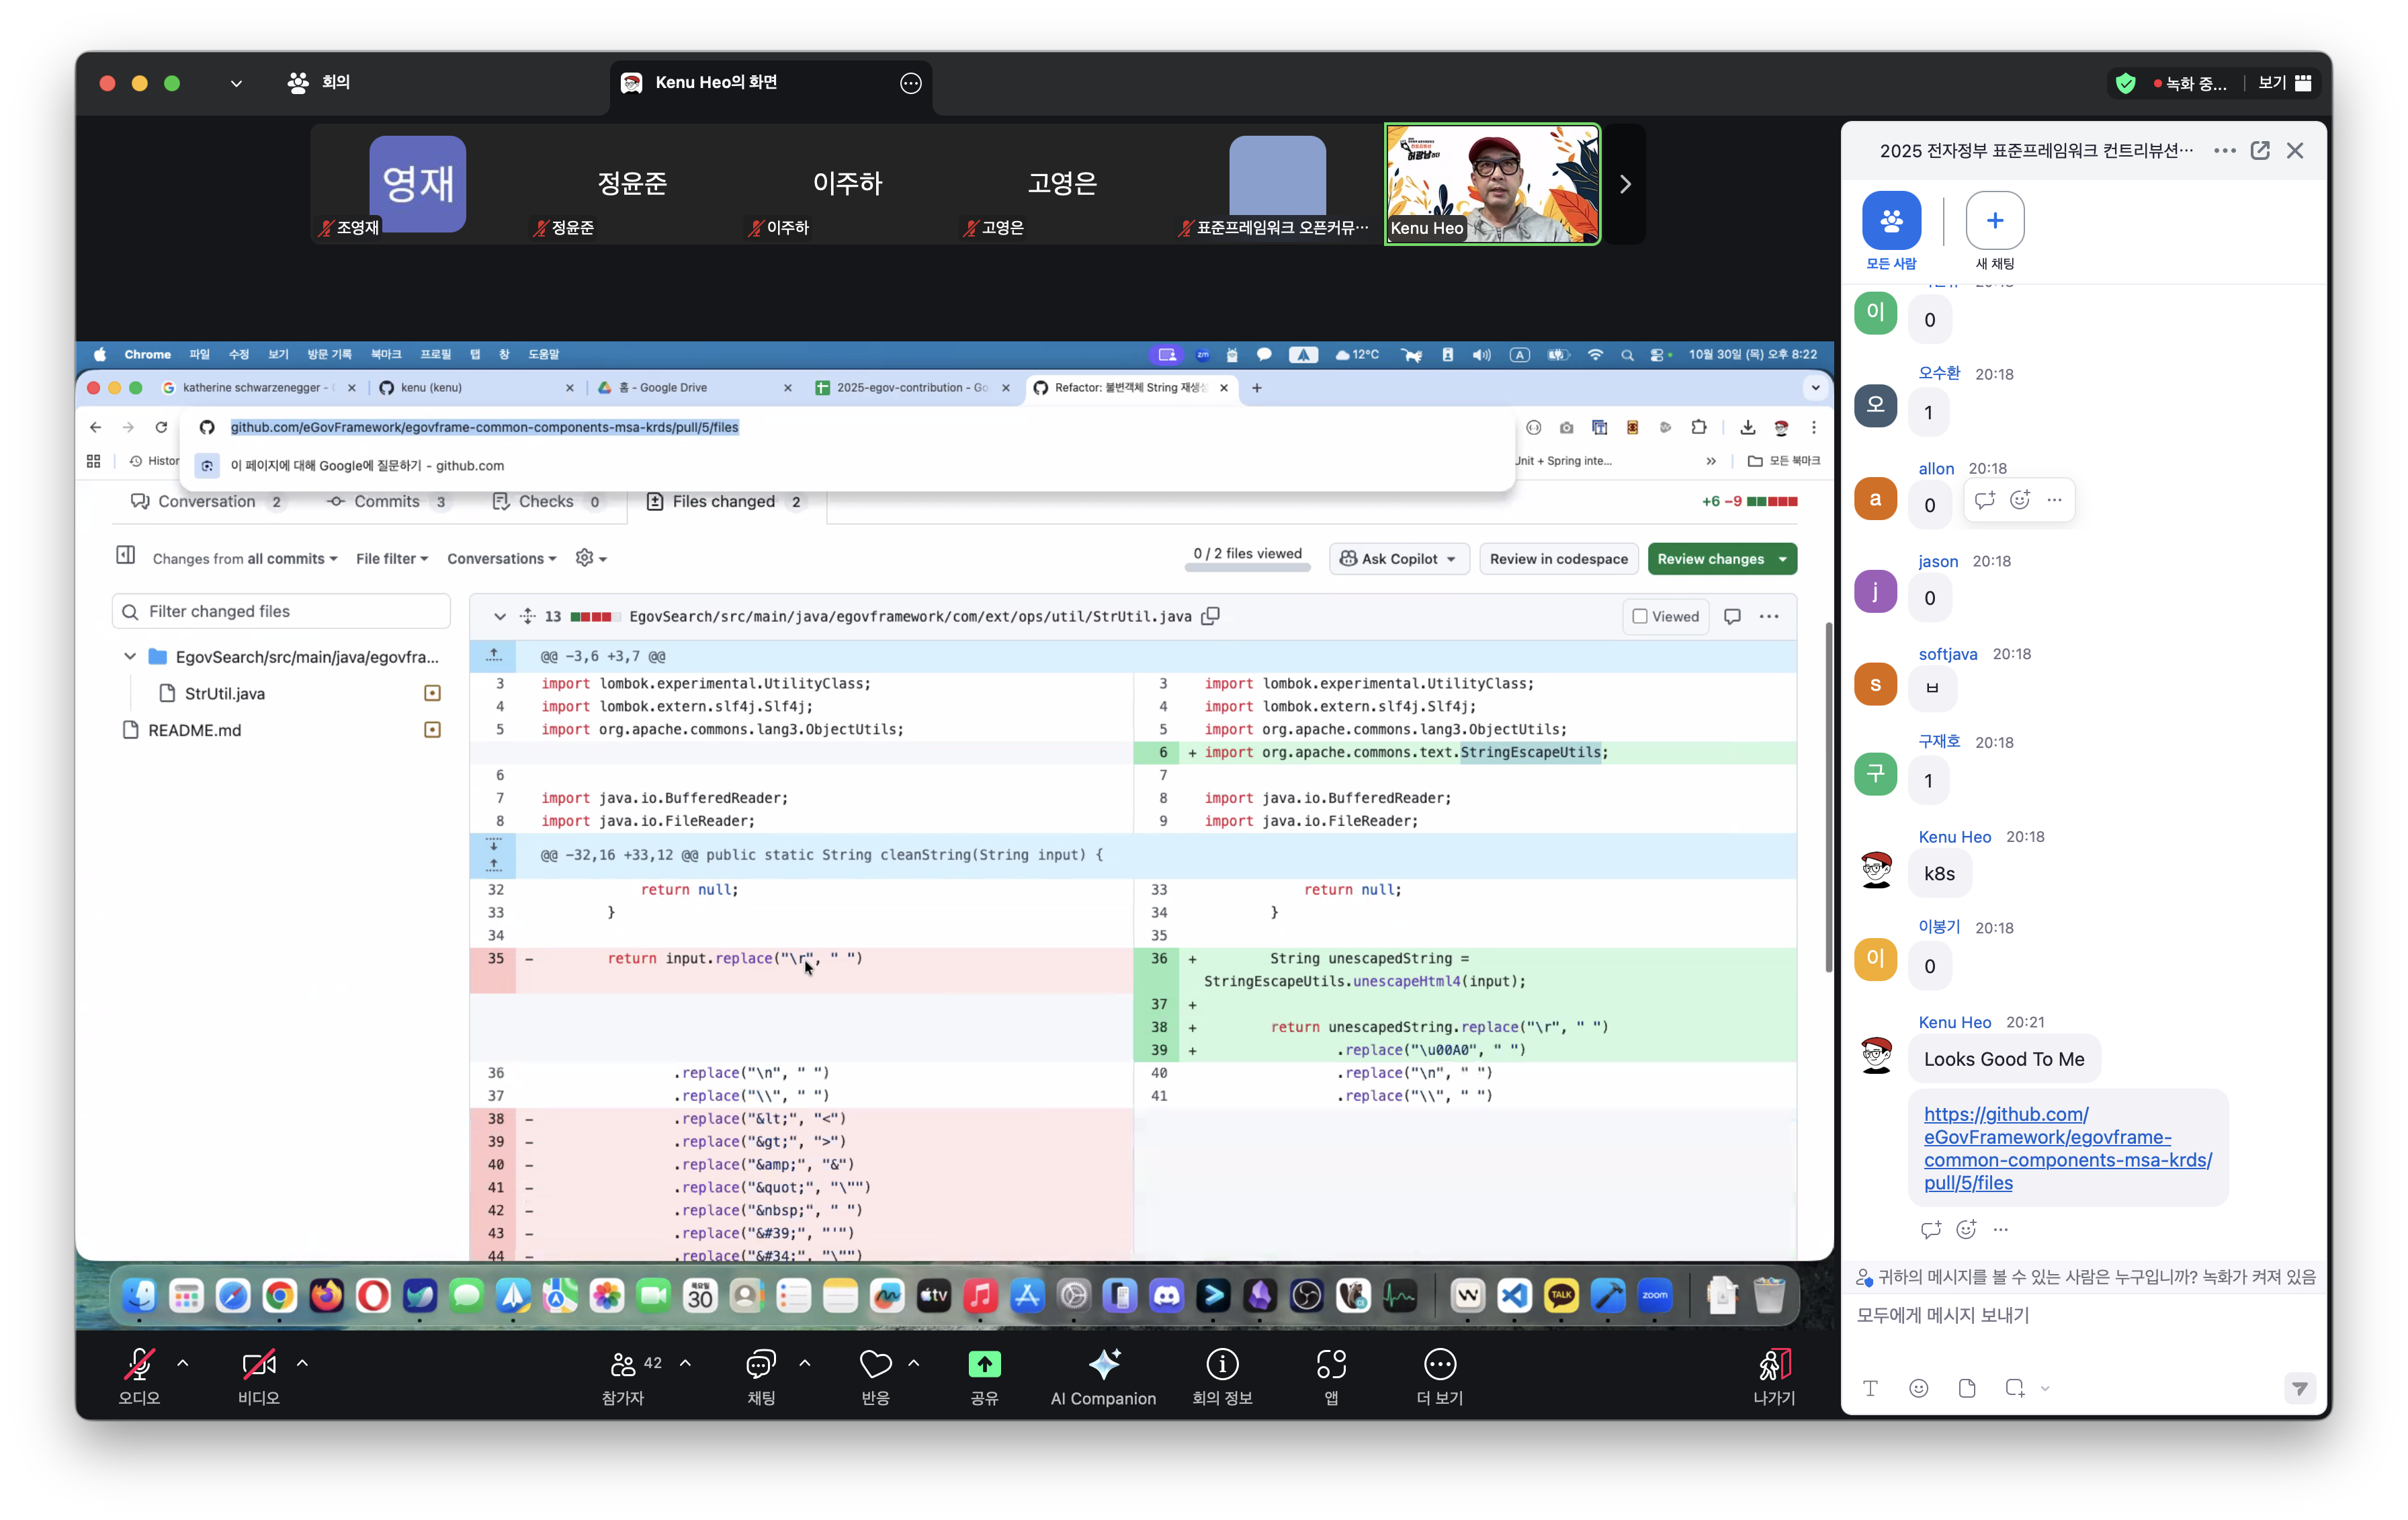Click the green 공유 share screen icon
This screenshot has height=1520, width=2408.
984,1365
